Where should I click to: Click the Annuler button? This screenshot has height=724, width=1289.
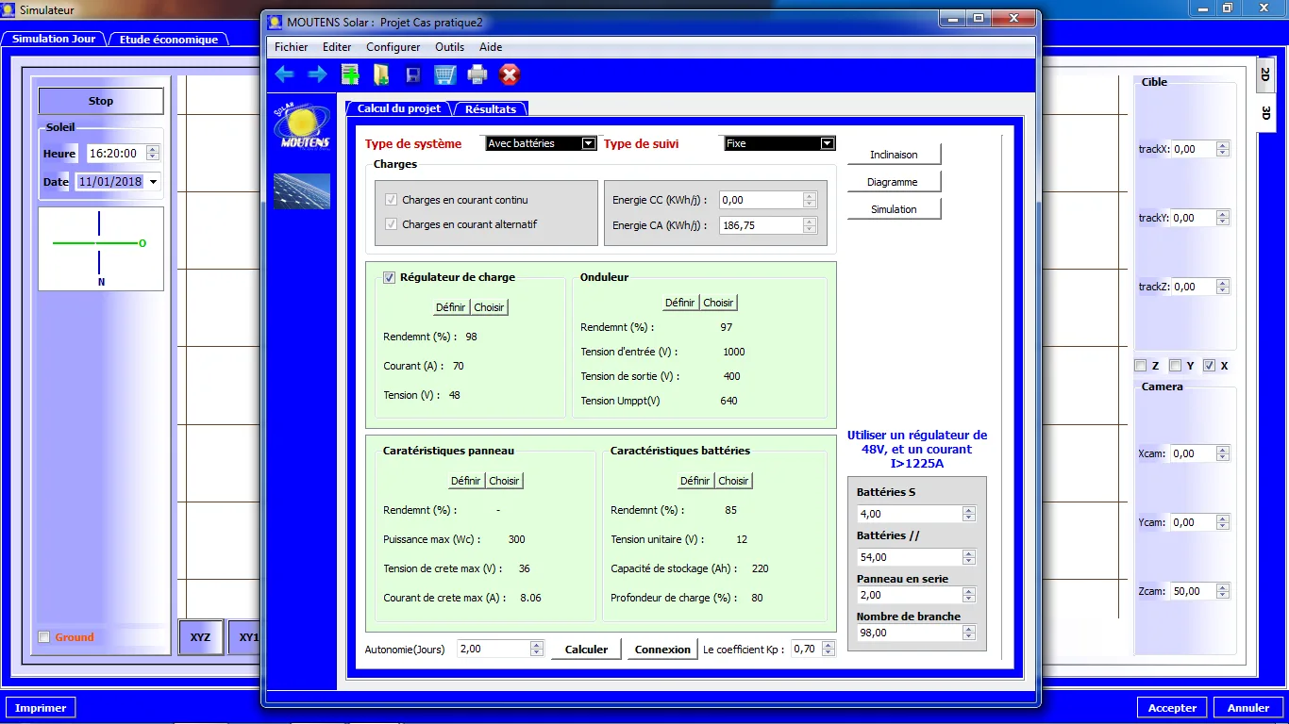tap(1248, 708)
